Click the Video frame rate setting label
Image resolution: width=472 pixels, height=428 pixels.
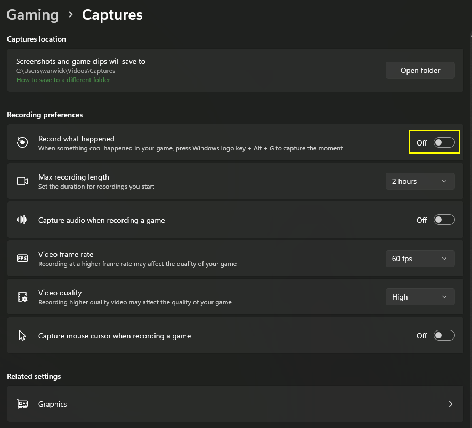tap(66, 254)
